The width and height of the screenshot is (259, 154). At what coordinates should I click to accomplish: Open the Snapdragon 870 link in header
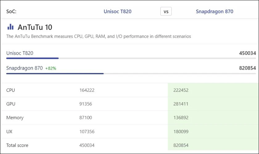coord(214,11)
